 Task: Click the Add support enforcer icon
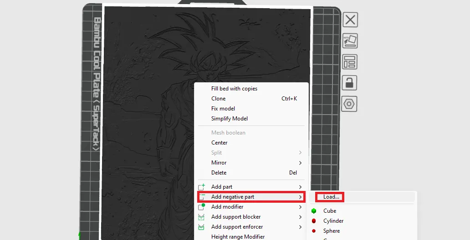tap(201, 227)
